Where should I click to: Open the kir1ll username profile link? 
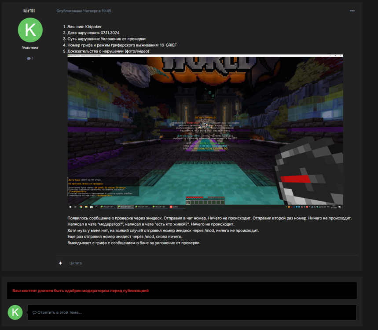(29, 11)
